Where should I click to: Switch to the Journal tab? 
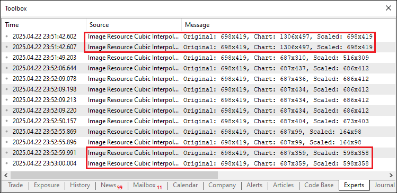[384, 185]
